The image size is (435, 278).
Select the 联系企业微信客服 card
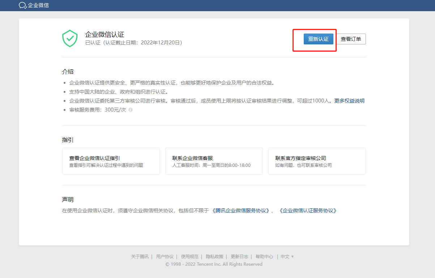tap(214, 161)
